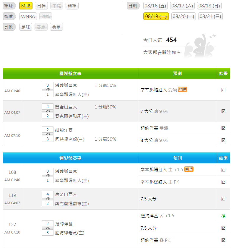Click the green 準 result for 紐約洋基 客 +1.5
231x248 pixels.
point(223,216)
